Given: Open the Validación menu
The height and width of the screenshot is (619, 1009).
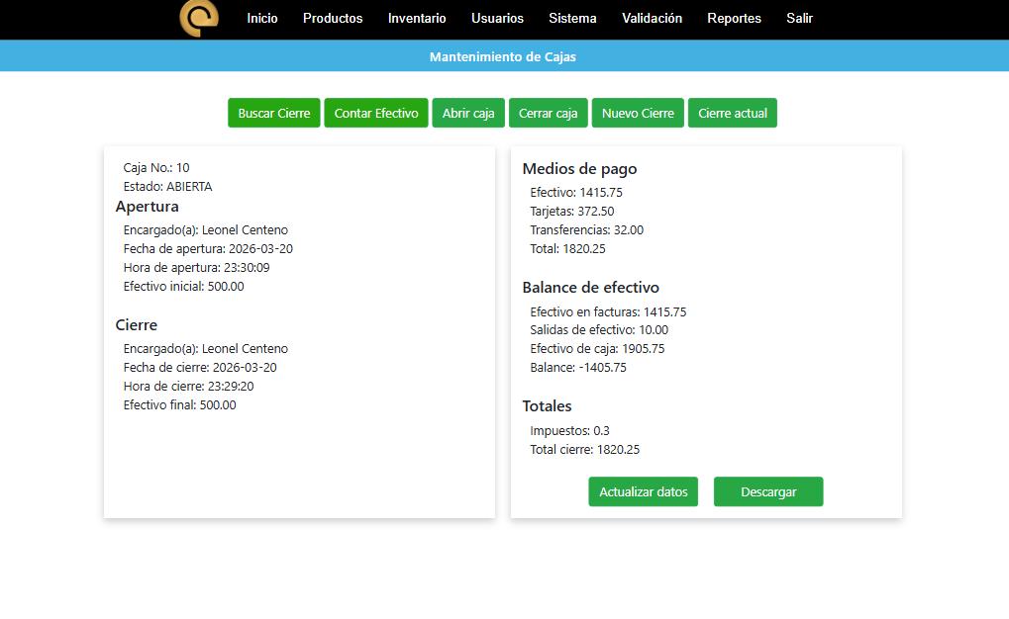Looking at the screenshot, I should (652, 18).
